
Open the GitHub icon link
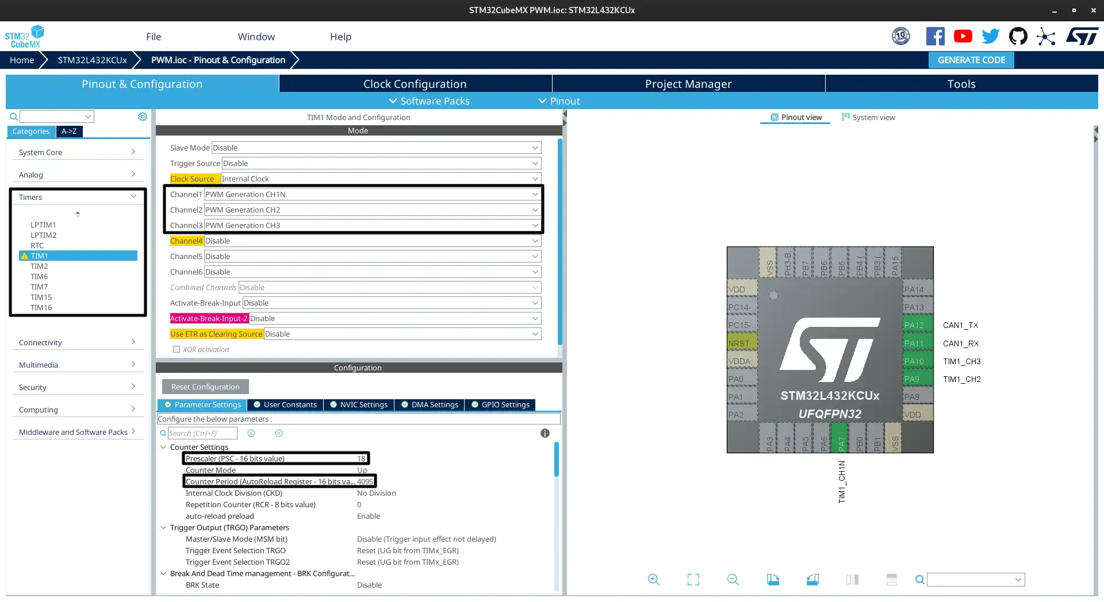pyautogui.click(x=1018, y=36)
